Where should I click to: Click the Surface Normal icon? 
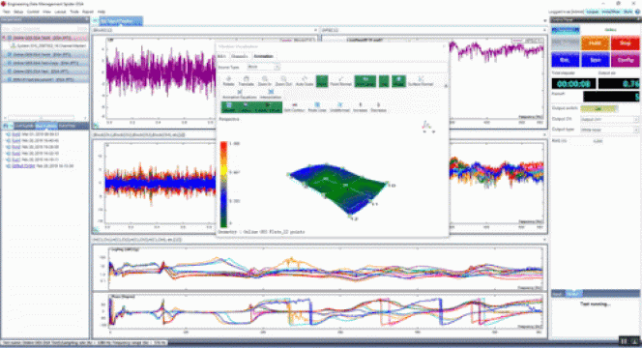click(x=421, y=81)
